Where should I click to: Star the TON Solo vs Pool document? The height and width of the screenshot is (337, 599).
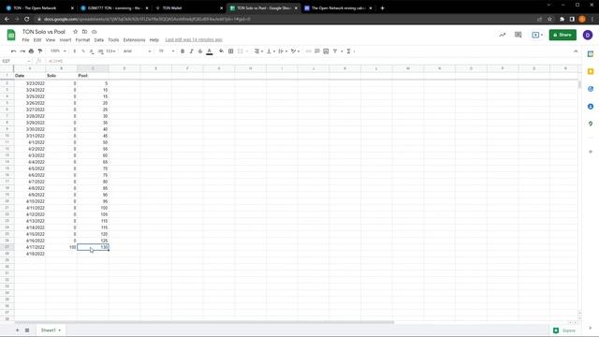point(75,32)
